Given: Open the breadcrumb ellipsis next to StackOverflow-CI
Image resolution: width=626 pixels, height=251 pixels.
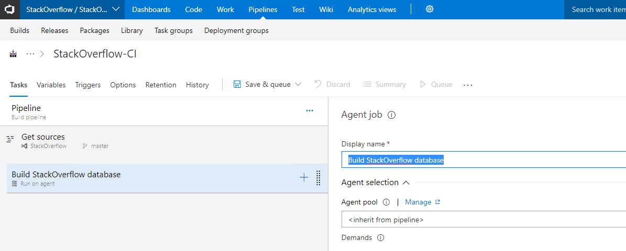Looking at the screenshot, I should (30, 54).
